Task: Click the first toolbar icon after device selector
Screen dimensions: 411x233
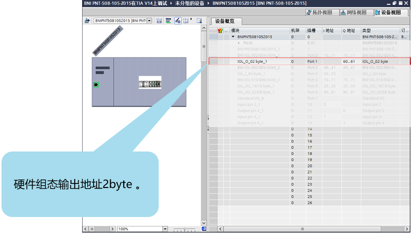Action: (x=159, y=21)
